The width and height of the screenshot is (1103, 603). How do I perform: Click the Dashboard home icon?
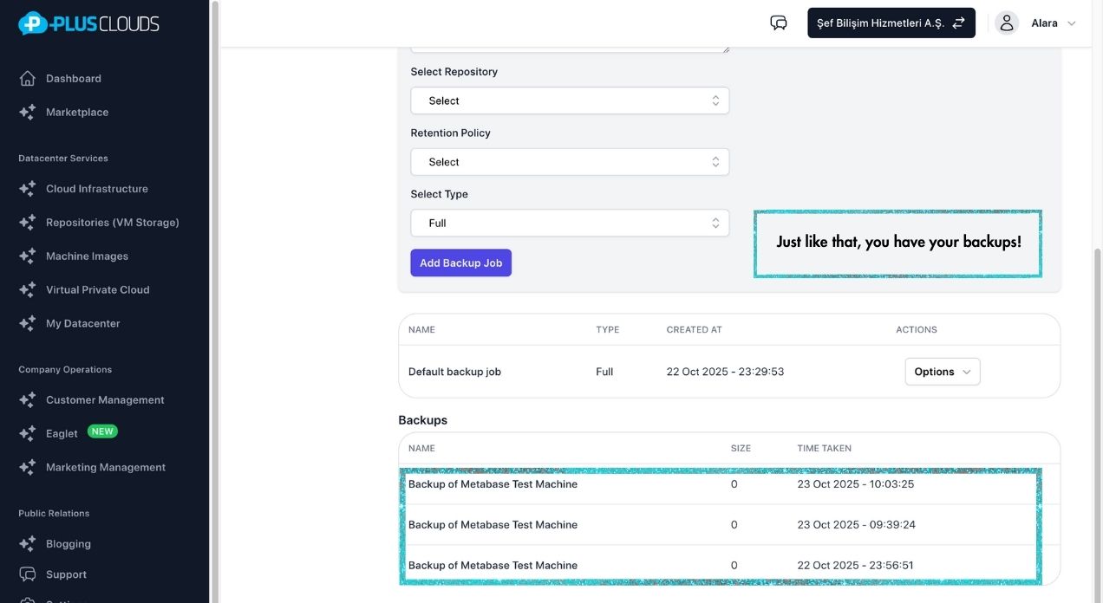[28, 79]
